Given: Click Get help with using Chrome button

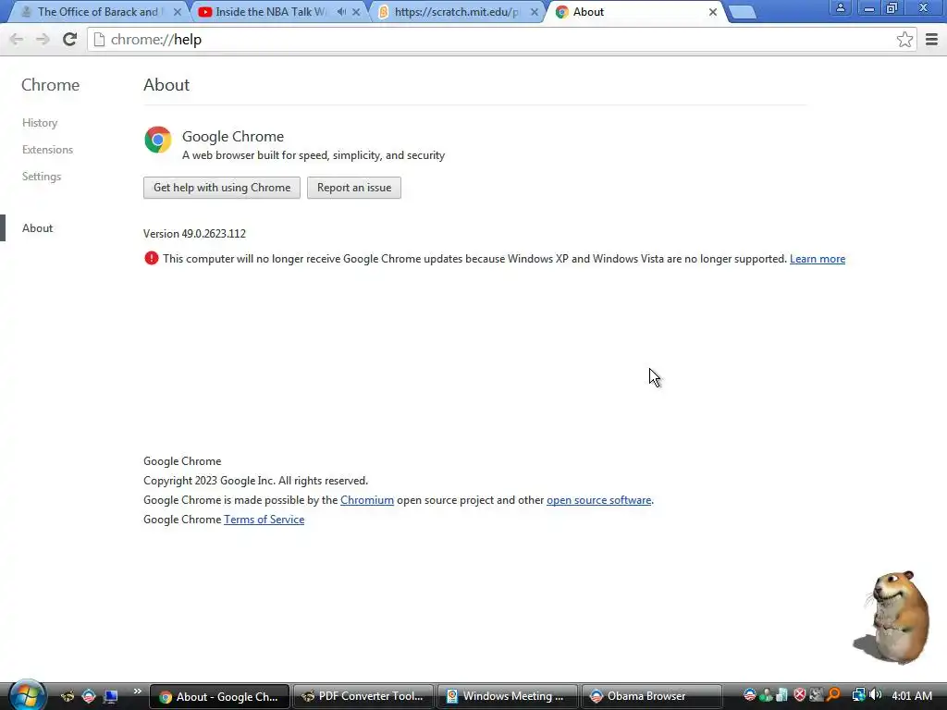Looking at the screenshot, I should coord(222,188).
